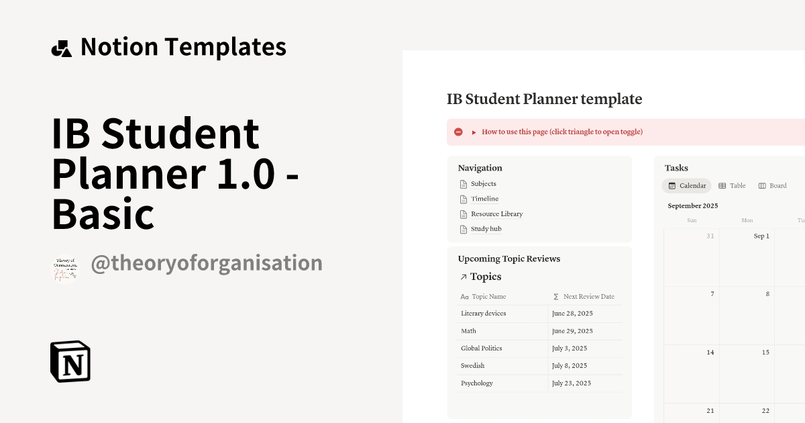Image resolution: width=805 pixels, height=423 pixels.
Task: Click the Notion logo at bottom left
Action: click(x=70, y=361)
